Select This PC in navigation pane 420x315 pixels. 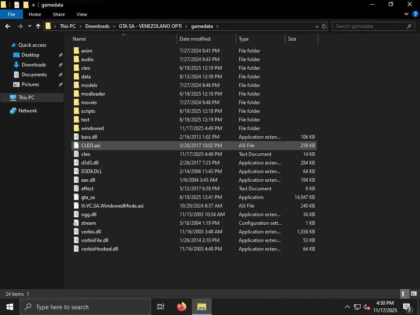[x=26, y=98]
